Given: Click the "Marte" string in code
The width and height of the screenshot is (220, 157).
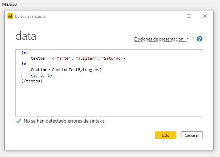Looking at the screenshot, I should (x=62, y=58).
